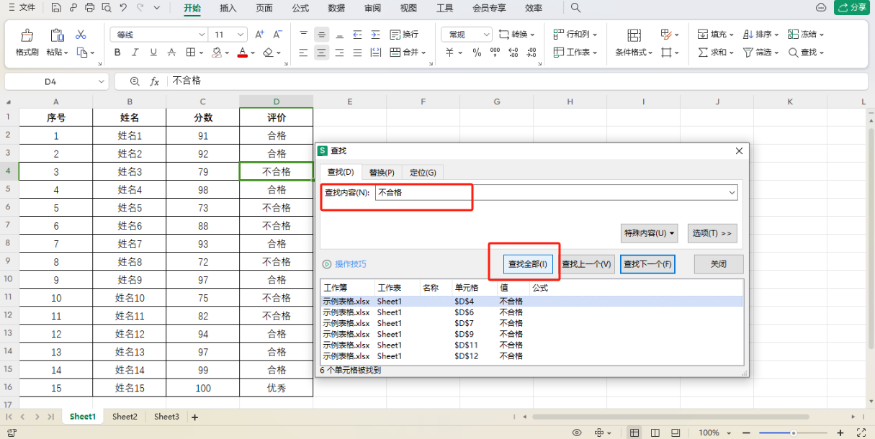This screenshot has width=875, height=439.
Task: Expand the Find content history dropdown
Action: [x=732, y=193]
